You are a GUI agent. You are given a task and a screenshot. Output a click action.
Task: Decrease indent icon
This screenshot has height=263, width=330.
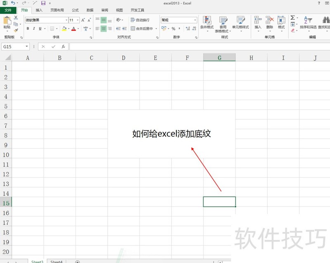click(118, 28)
